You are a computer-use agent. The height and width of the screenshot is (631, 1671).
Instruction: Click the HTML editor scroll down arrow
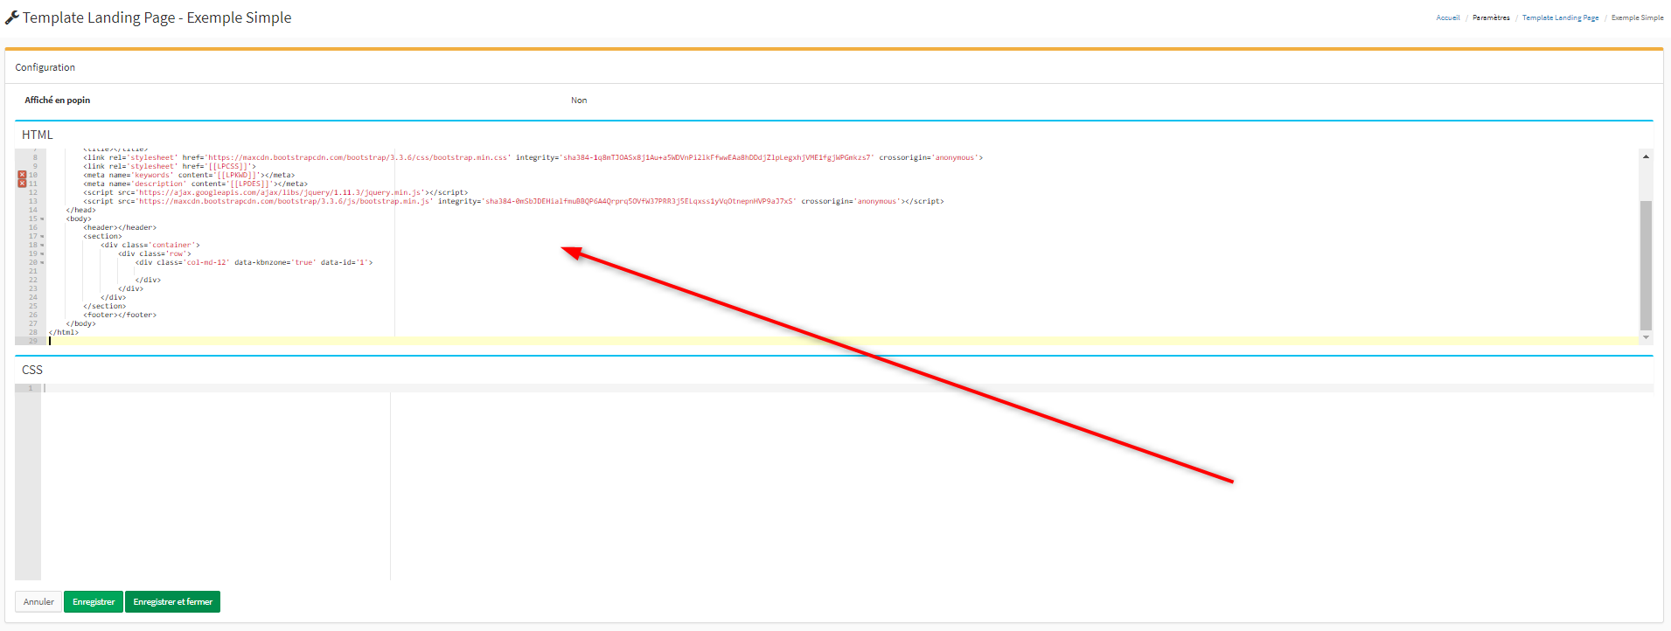tap(1646, 337)
